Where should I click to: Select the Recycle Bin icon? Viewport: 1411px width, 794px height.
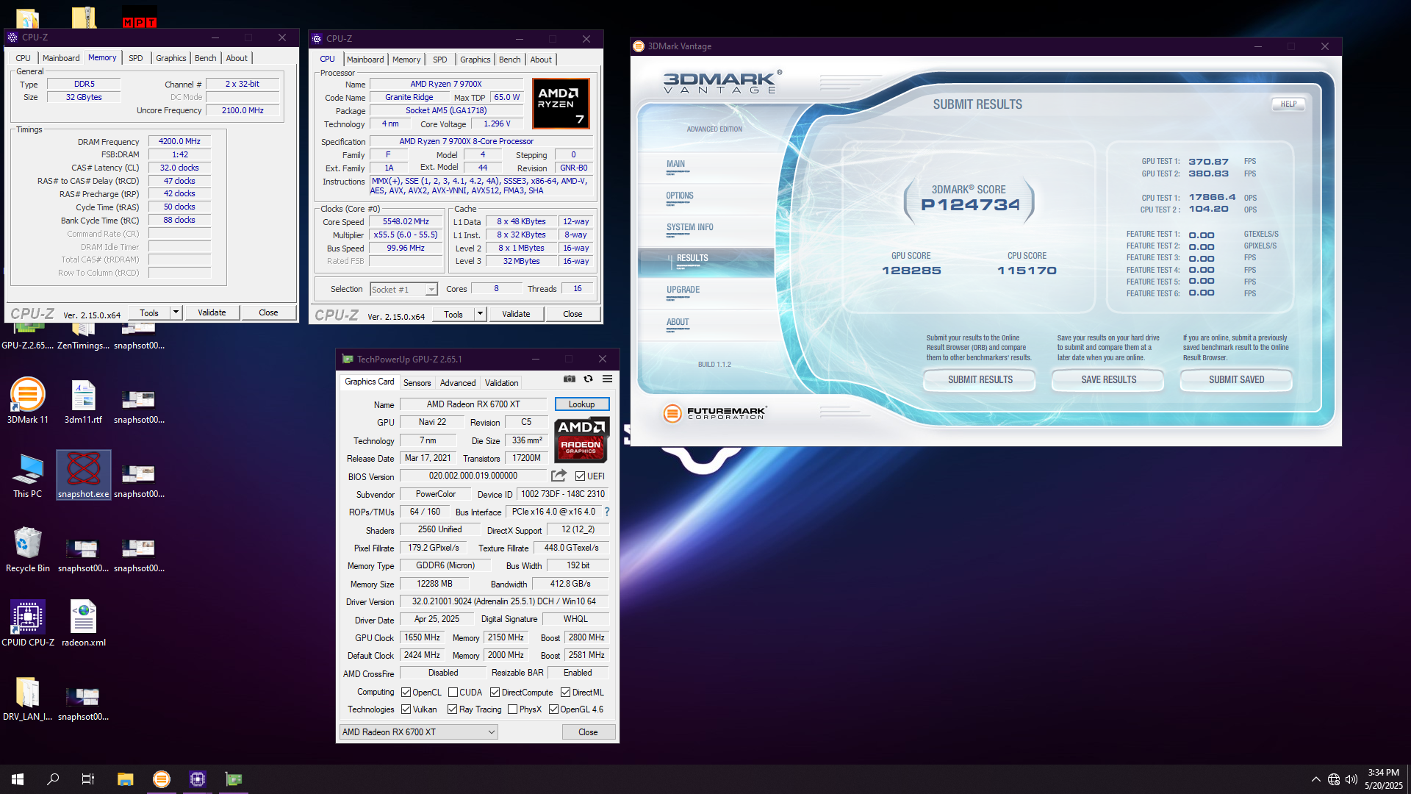pos(28,550)
